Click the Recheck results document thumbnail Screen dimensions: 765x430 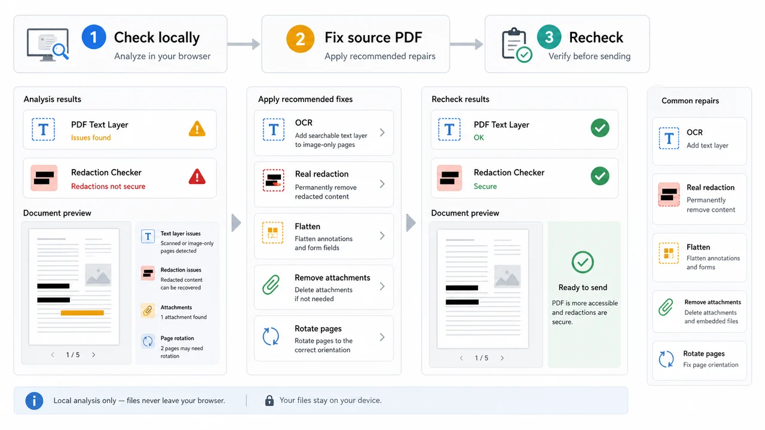[483, 289]
